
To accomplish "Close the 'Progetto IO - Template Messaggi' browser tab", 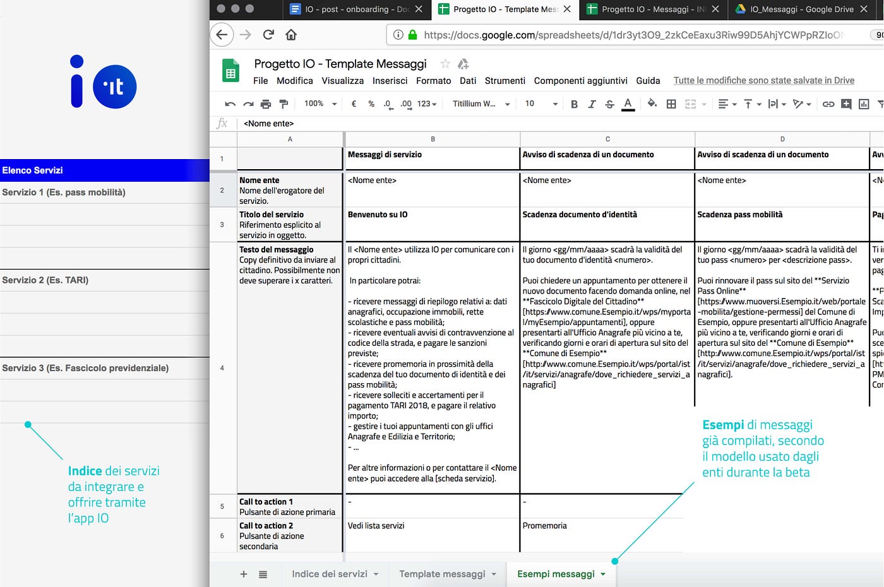I will click(x=567, y=9).
